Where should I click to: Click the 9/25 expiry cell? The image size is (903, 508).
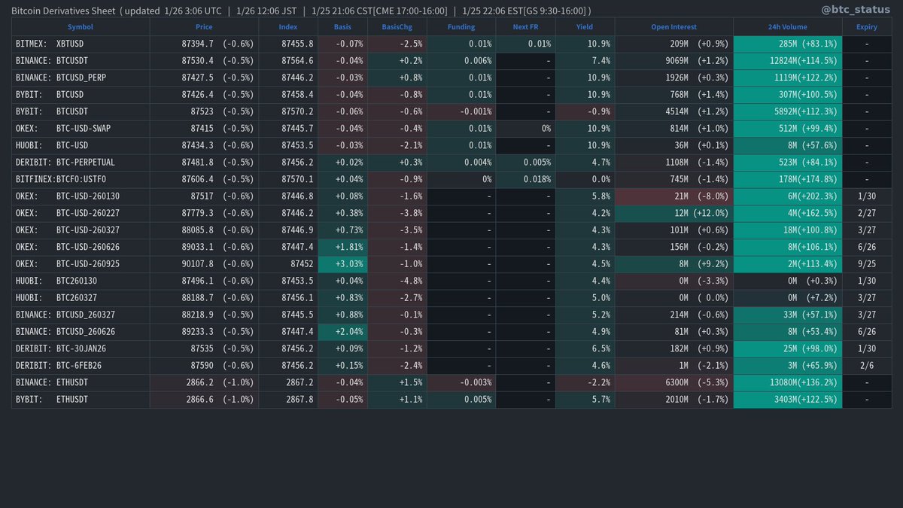tap(867, 263)
